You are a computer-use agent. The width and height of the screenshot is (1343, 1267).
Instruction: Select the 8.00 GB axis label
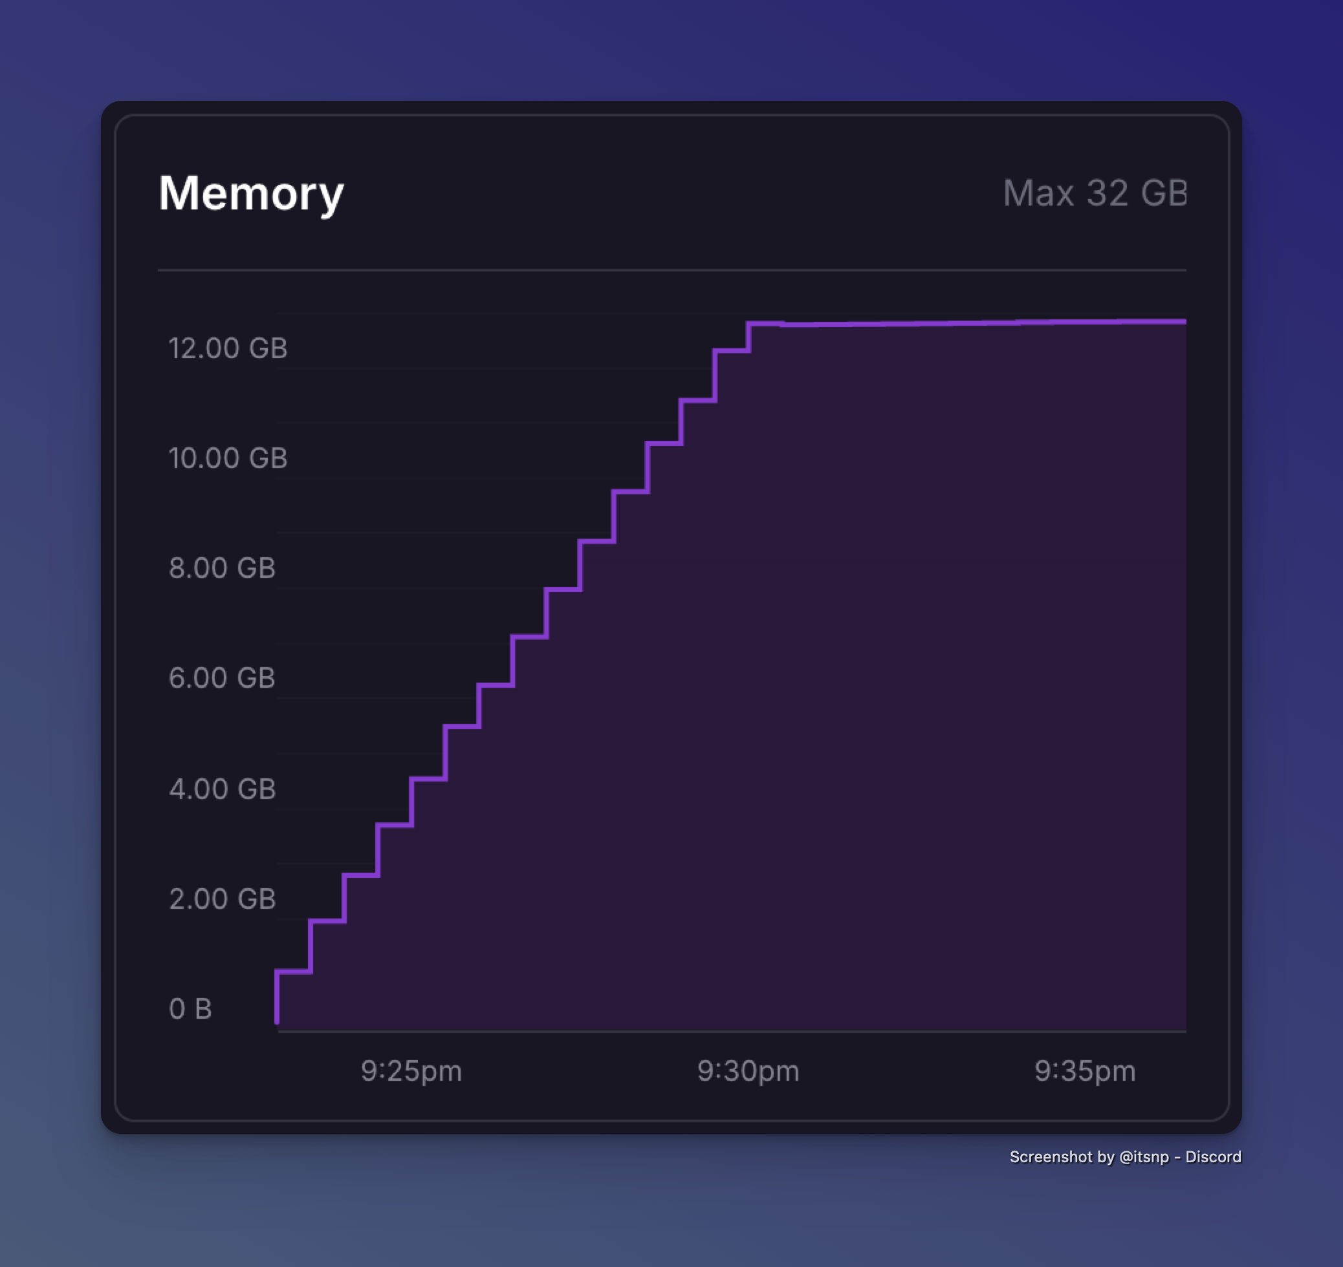(222, 568)
